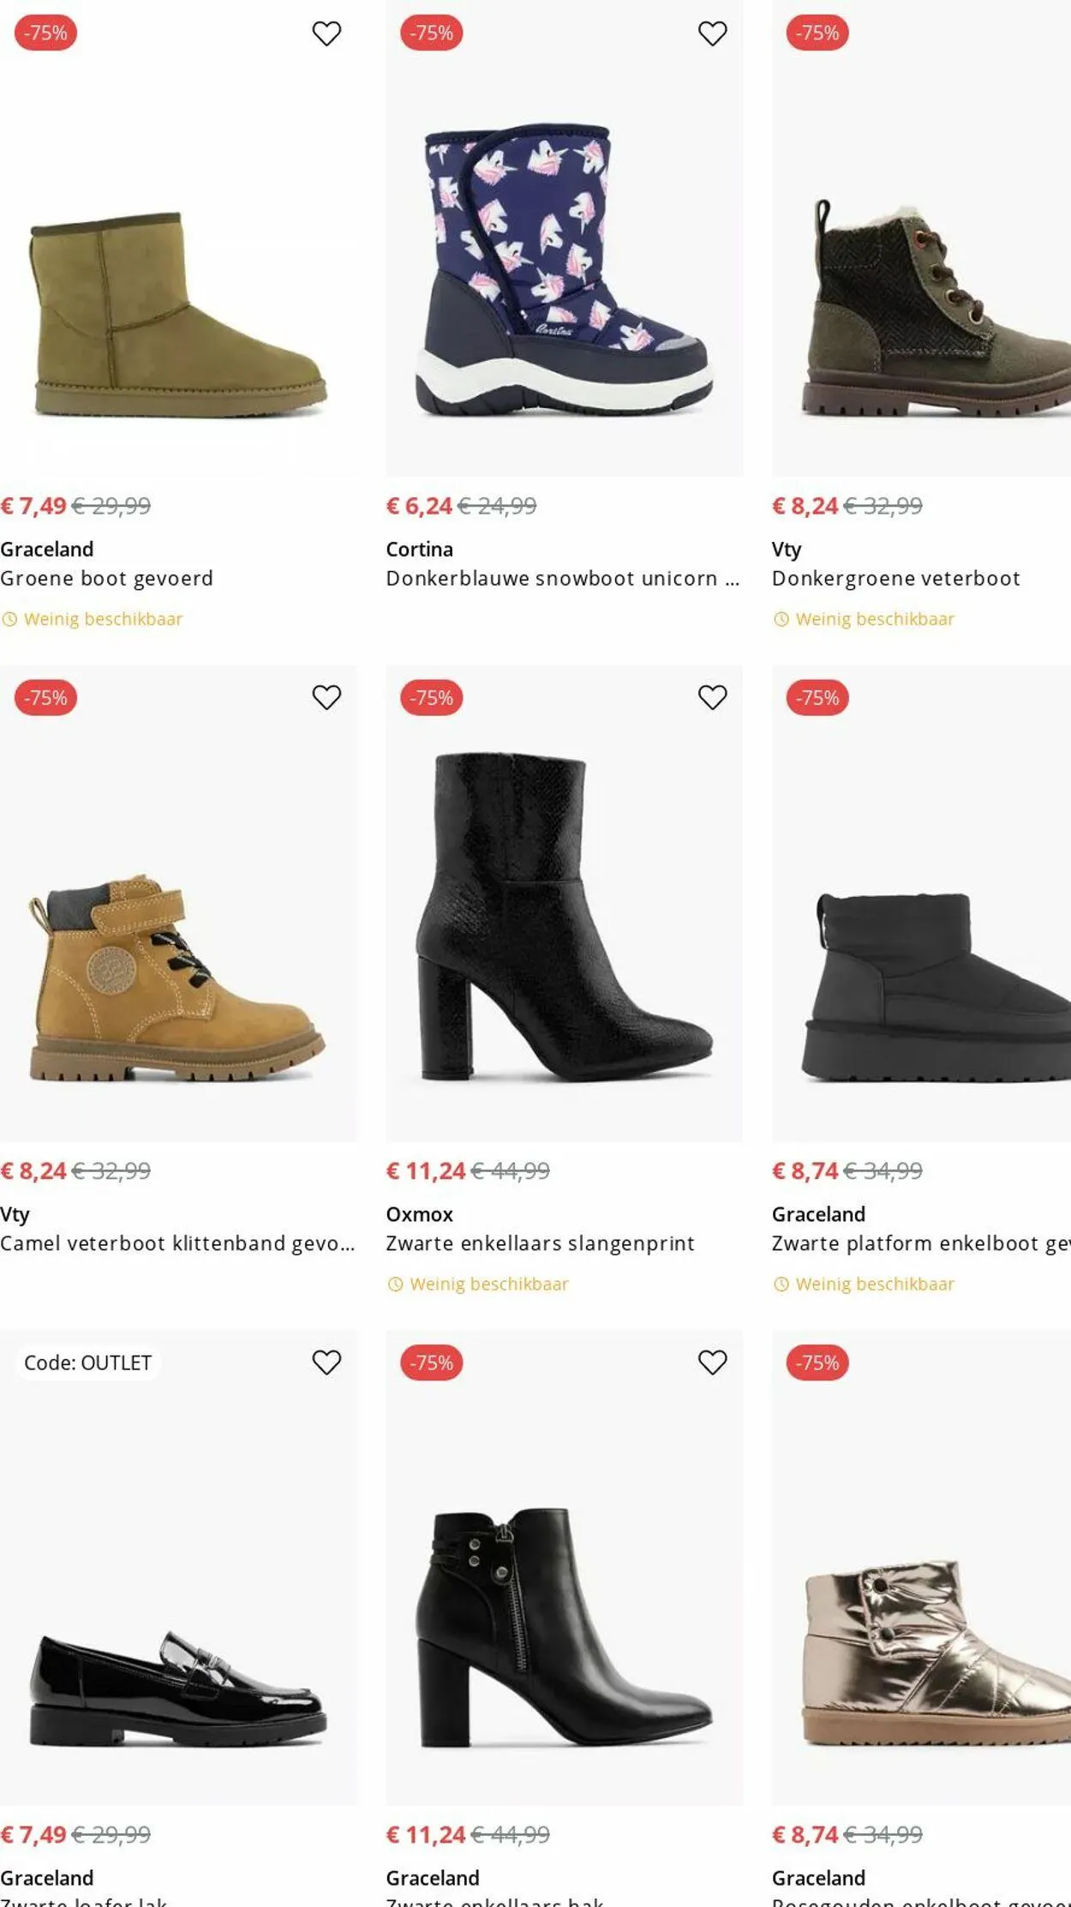1071x1907 pixels.
Task: Open the black patent loafer picture
Action: (x=178, y=1686)
